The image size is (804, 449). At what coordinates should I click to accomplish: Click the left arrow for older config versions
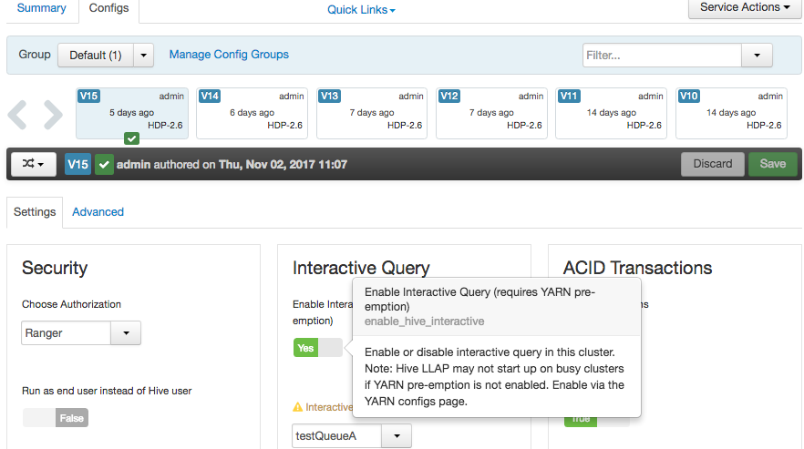(x=17, y=114)
